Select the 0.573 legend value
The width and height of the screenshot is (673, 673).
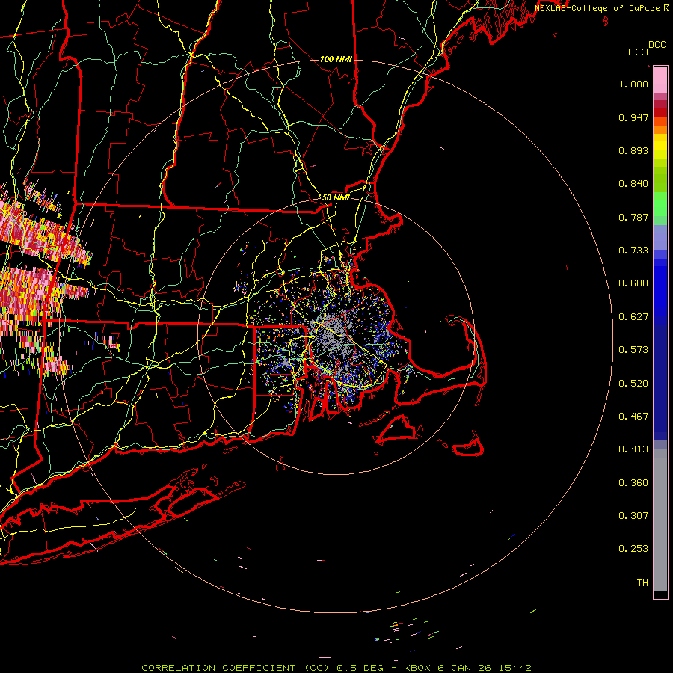click(x=633, y=350)
